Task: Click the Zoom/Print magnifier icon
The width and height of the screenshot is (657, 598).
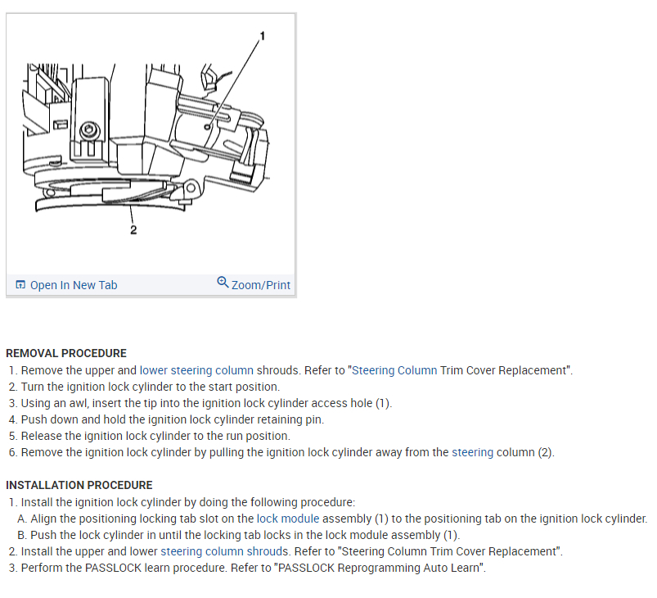Action: pyautogui.click(x=223, y=283)
